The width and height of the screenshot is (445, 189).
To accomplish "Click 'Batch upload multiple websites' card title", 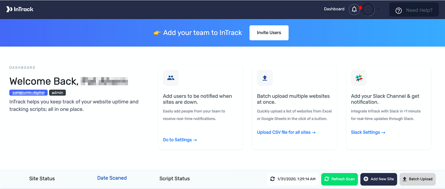I will tap(293, 99).
